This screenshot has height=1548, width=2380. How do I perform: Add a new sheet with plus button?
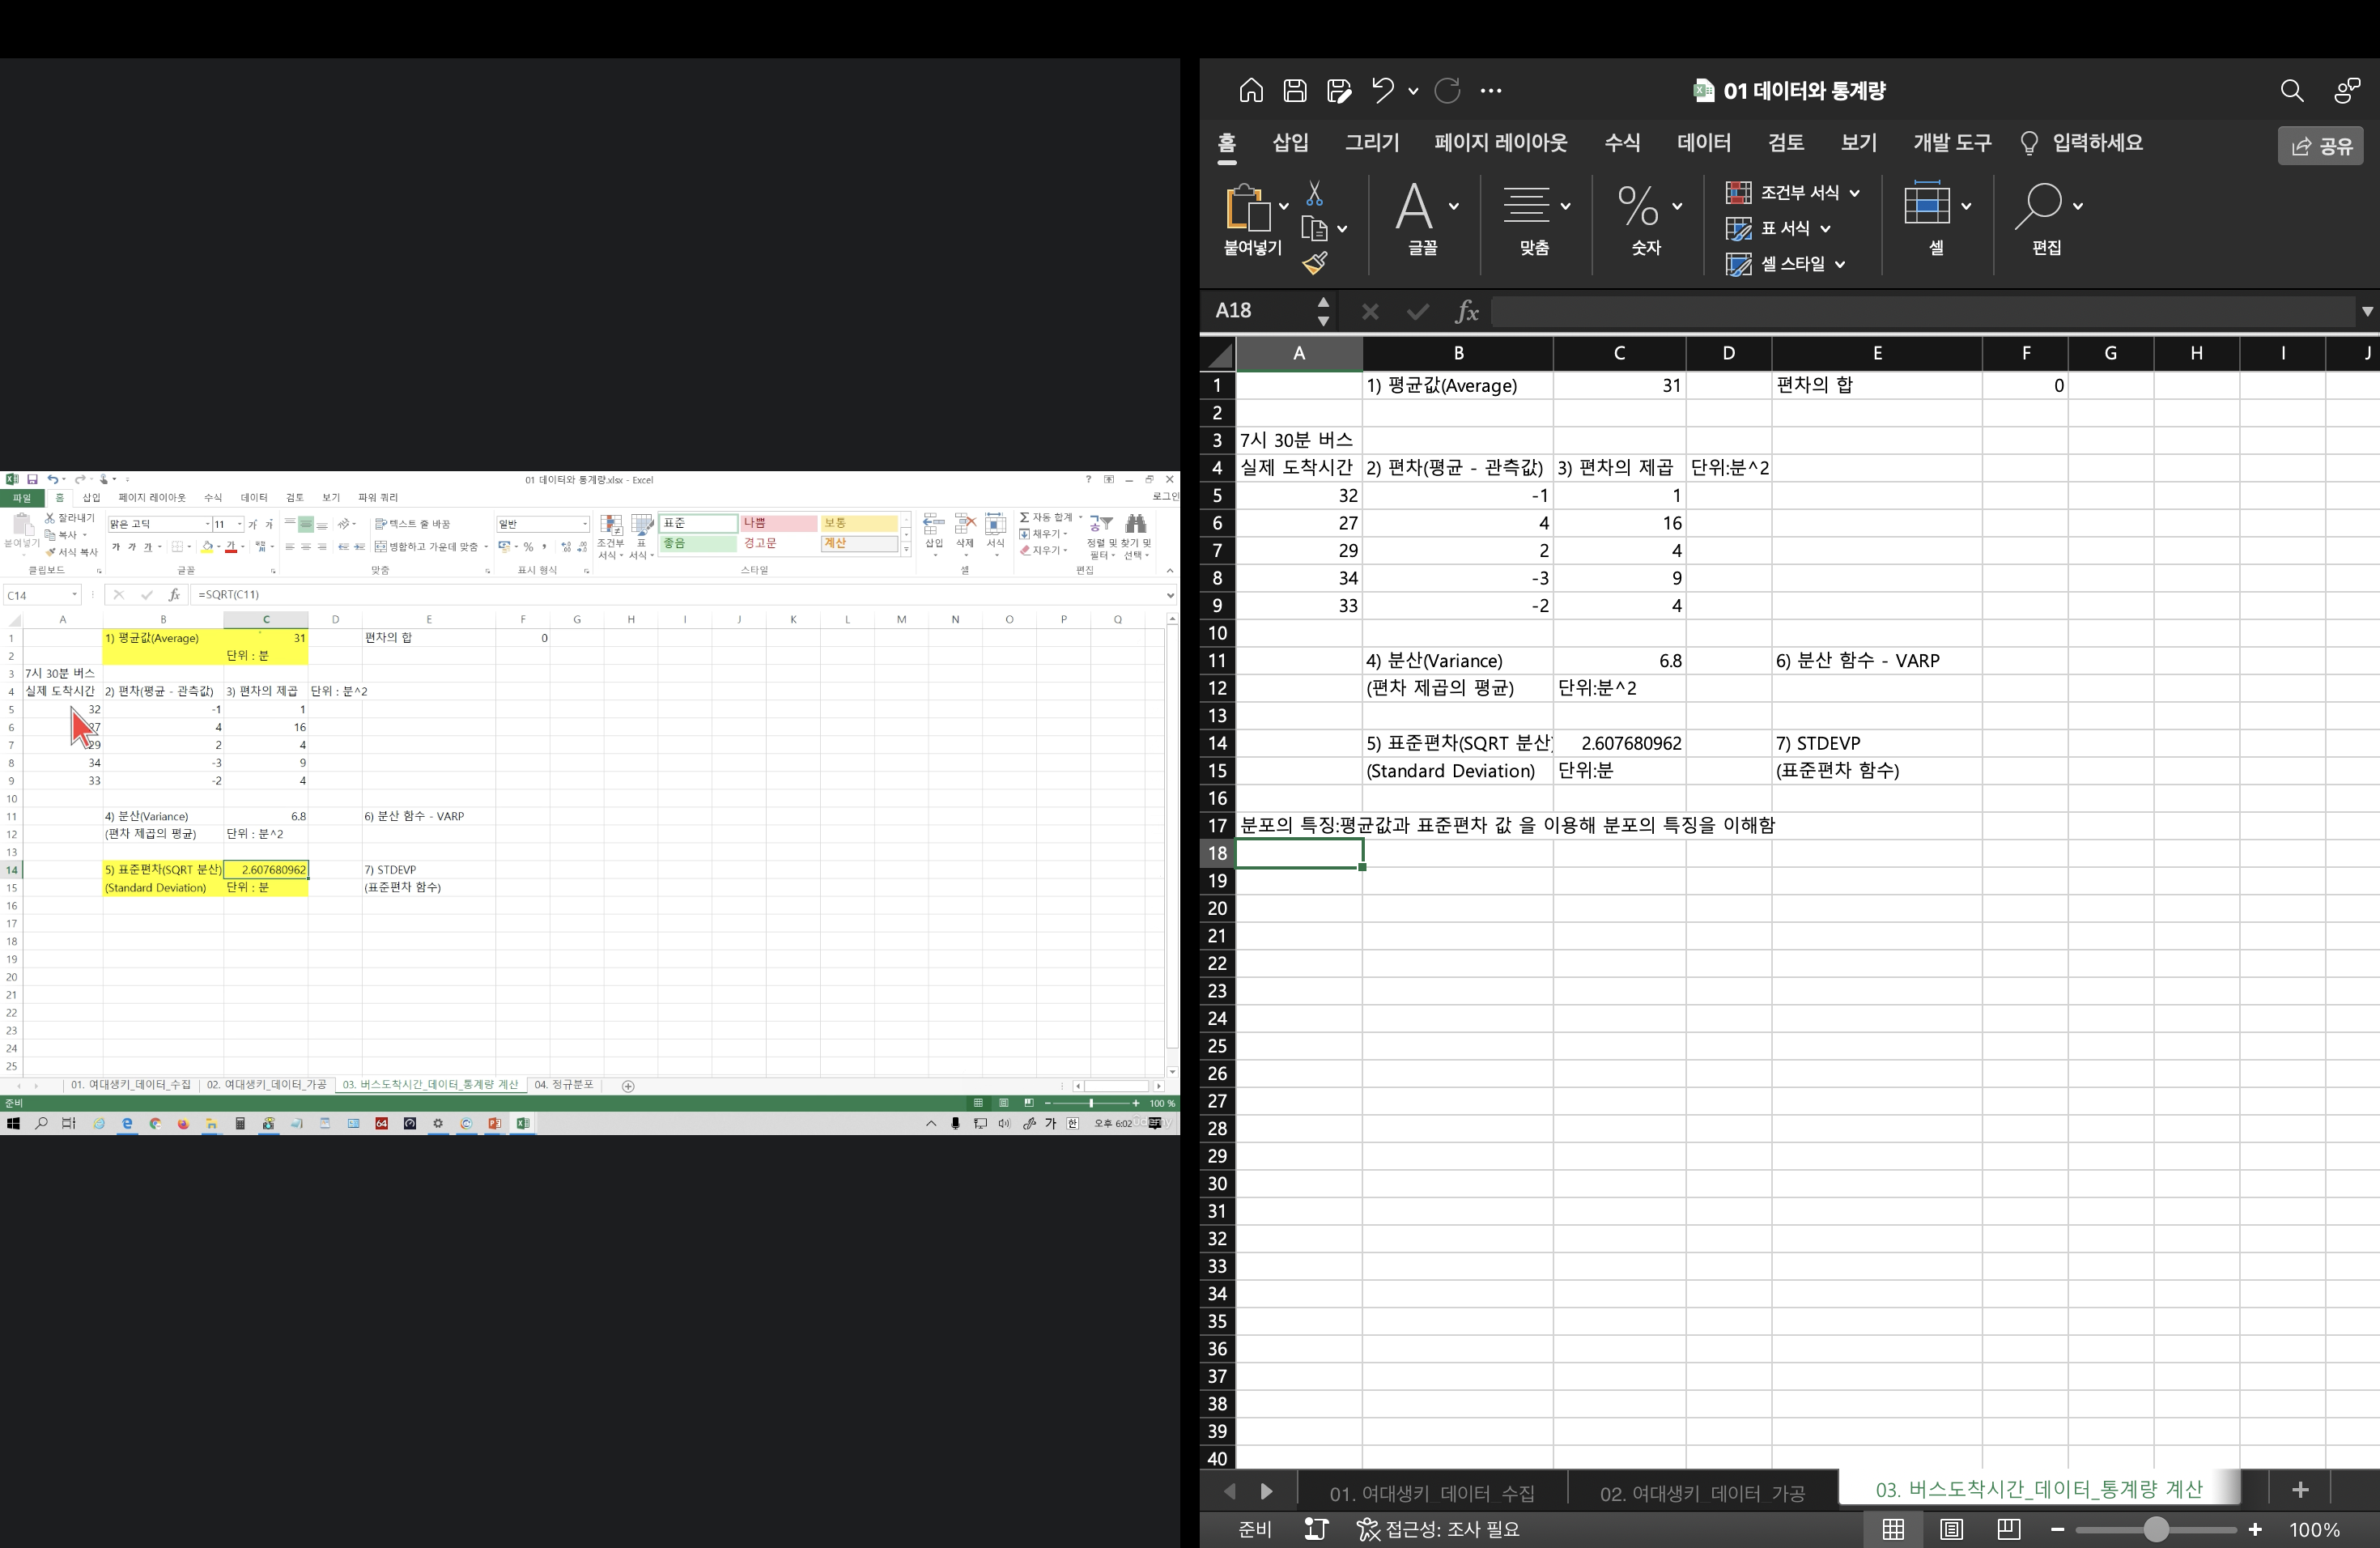pyautogui.click(x=2300, y=1490)
